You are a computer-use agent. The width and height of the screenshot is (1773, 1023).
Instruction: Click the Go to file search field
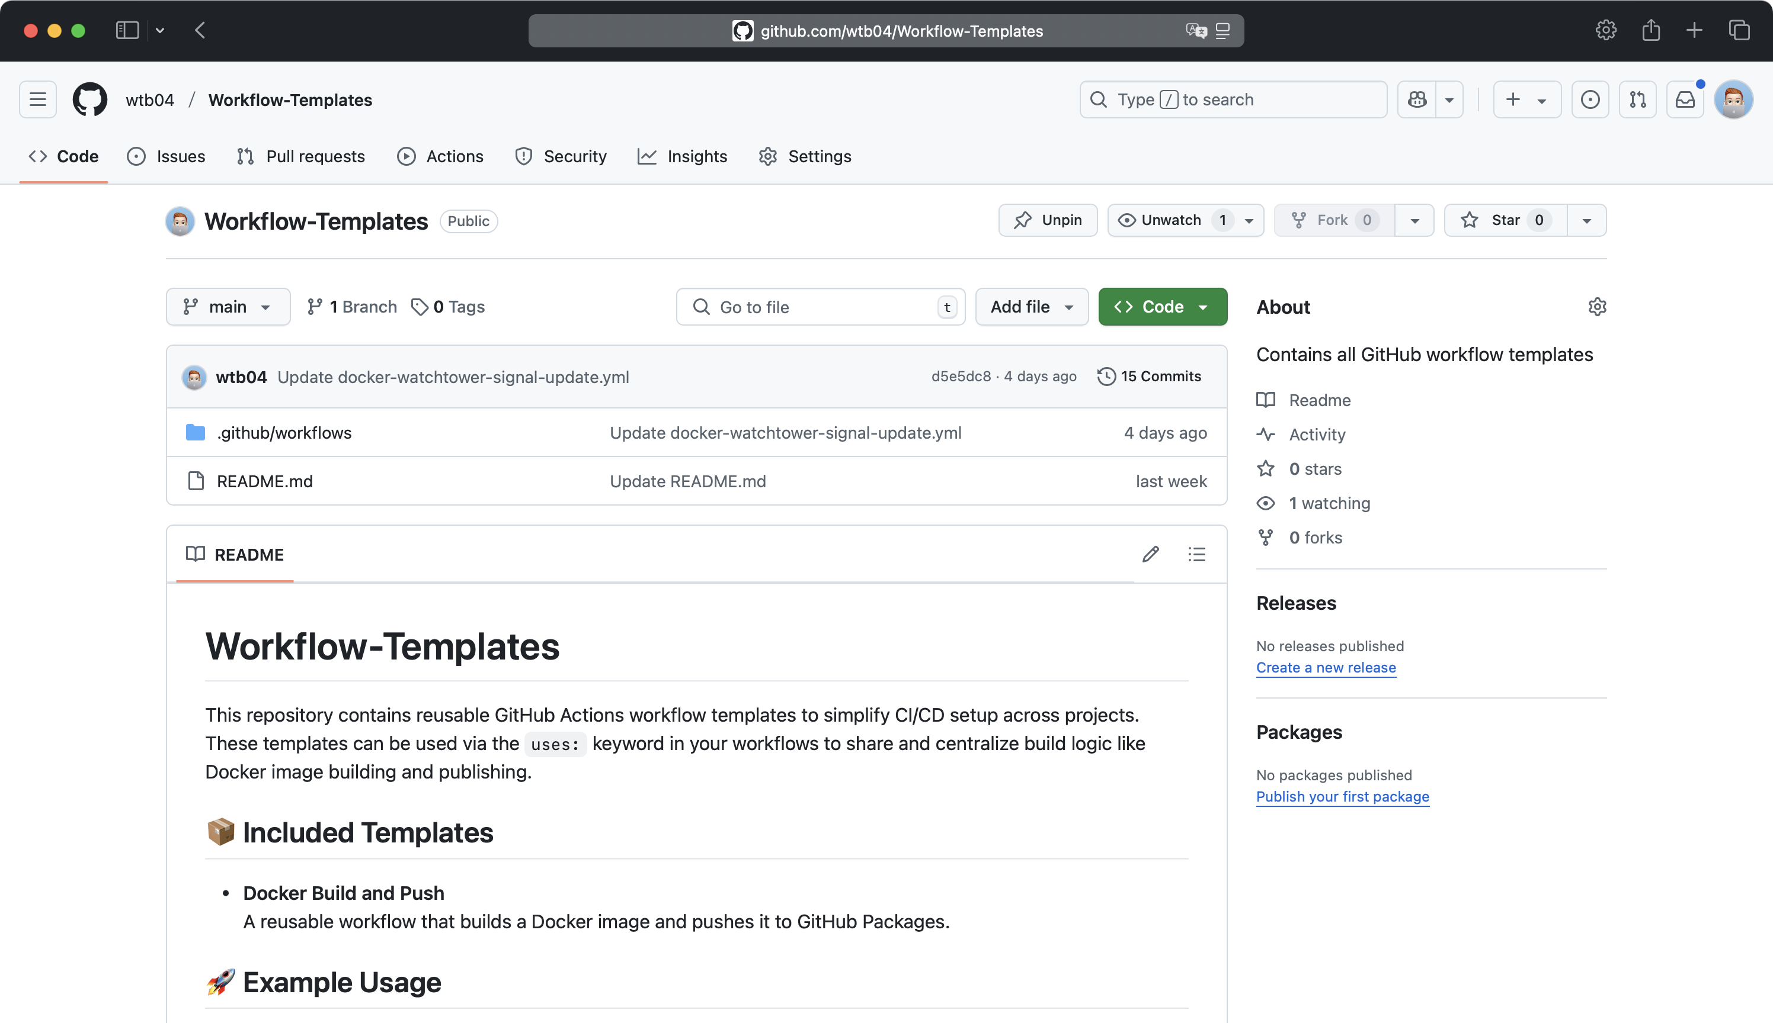(820, 307)
